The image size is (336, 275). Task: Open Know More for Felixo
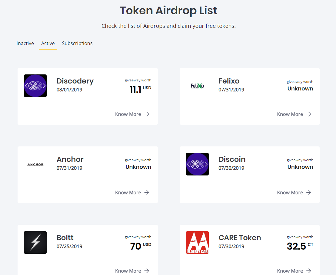pos(294,114)
